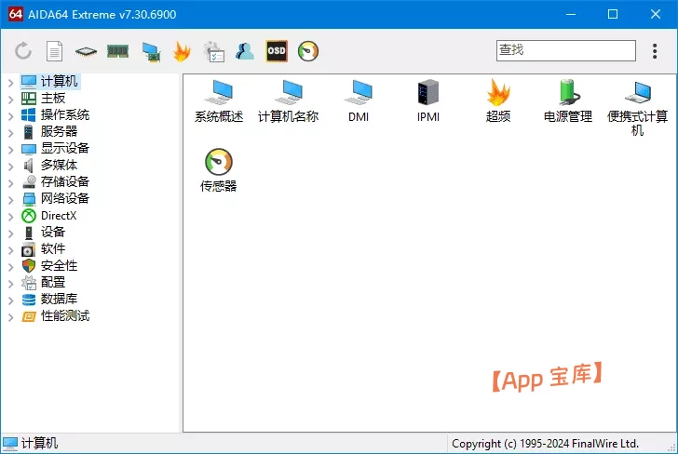Open the 电源管理 battery icon
678x454 pixels.
click(568, 101)
